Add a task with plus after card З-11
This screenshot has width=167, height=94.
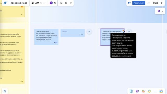coord(89,32)
